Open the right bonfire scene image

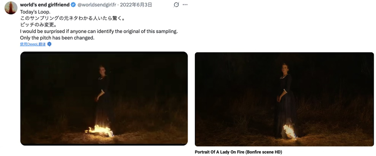tap(284, 99)
